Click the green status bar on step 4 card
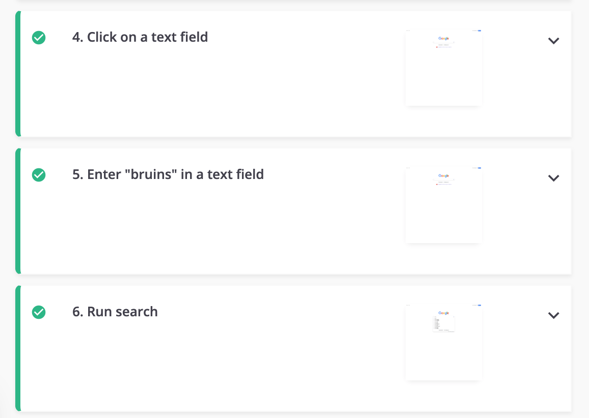589x418 pixels. click(x=18, y=74)
